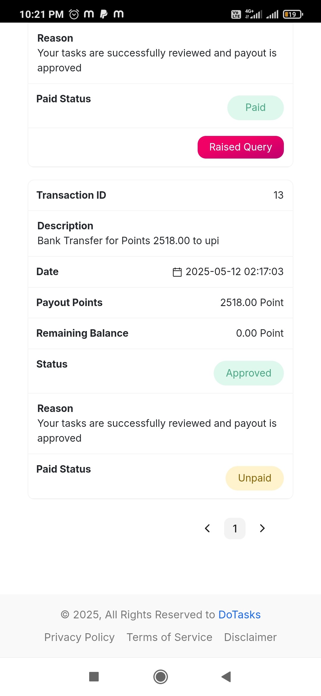Click the calendar icon beside date

tap(177, 272)
